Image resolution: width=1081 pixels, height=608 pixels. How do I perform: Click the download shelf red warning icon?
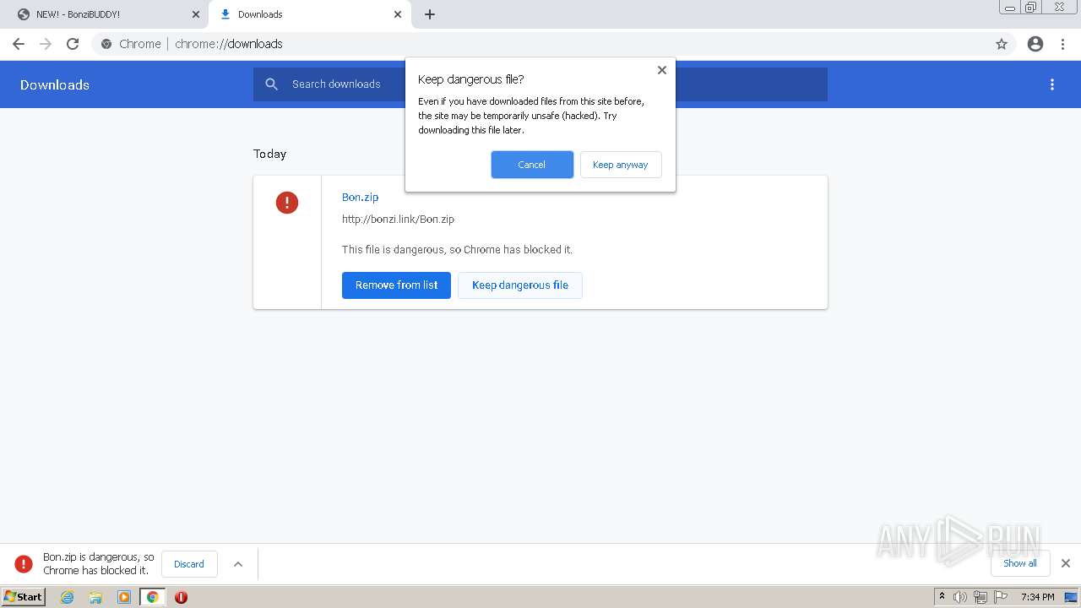coord(24,563)
